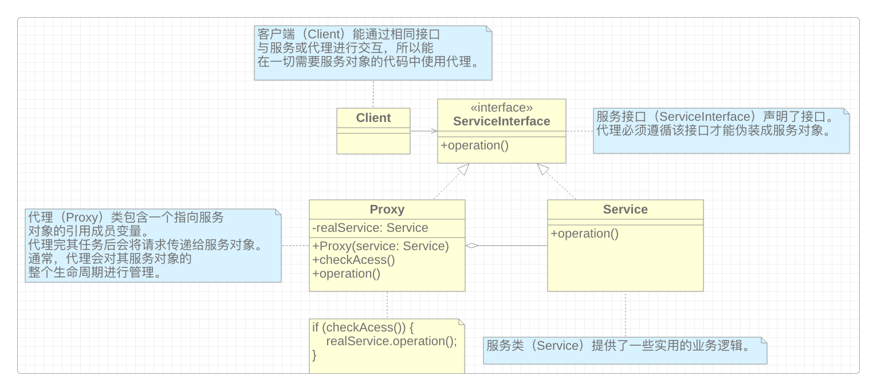Click the Service class title
The image size is (877, 391).
(x=626, y=210)
